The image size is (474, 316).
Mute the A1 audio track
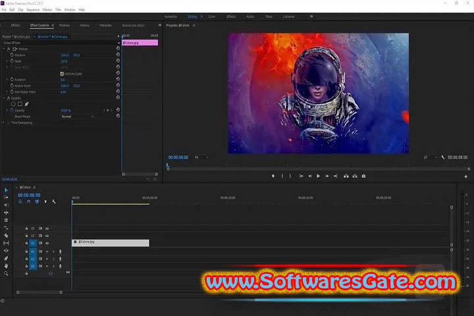47,251
